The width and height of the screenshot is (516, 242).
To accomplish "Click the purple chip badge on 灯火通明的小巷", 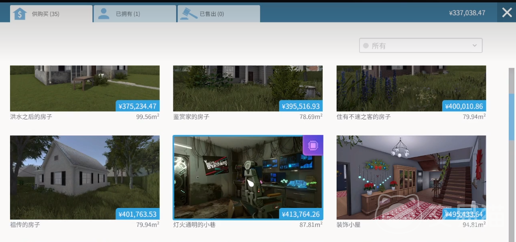I will coord(313,145).
